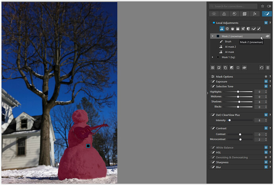
Task: Collapse the Mask 2 (snowman) group
Action: click(x=212, y=36)
